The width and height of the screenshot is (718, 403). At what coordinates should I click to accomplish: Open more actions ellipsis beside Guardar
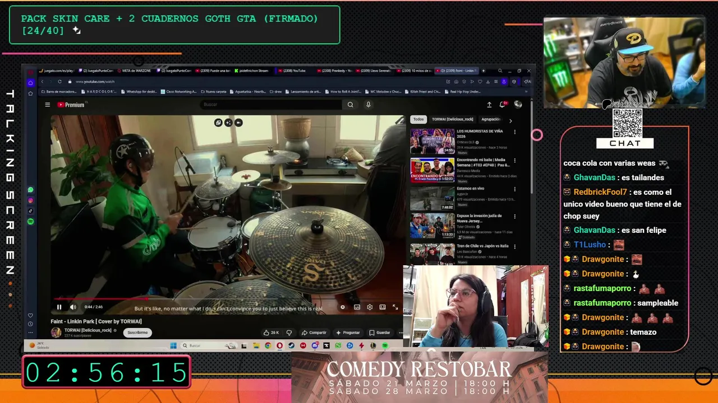[401, 332]
